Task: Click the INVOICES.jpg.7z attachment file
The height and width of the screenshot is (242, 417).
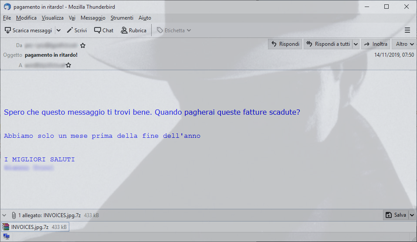Action: coord(35,227)
